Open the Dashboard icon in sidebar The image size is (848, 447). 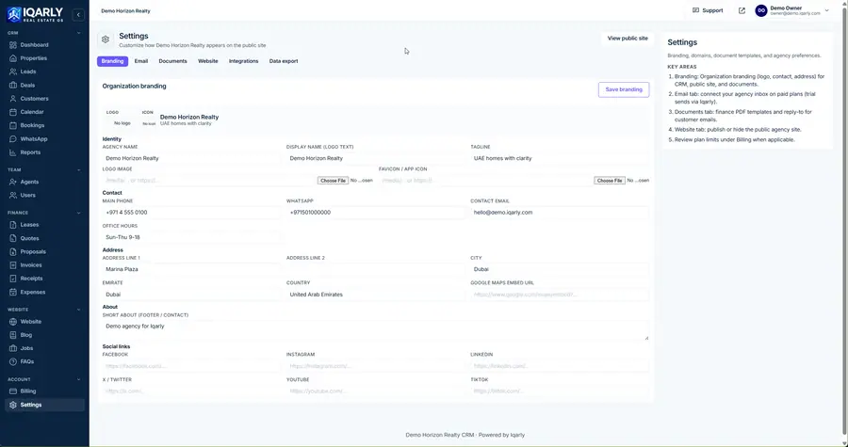[13, 45]
